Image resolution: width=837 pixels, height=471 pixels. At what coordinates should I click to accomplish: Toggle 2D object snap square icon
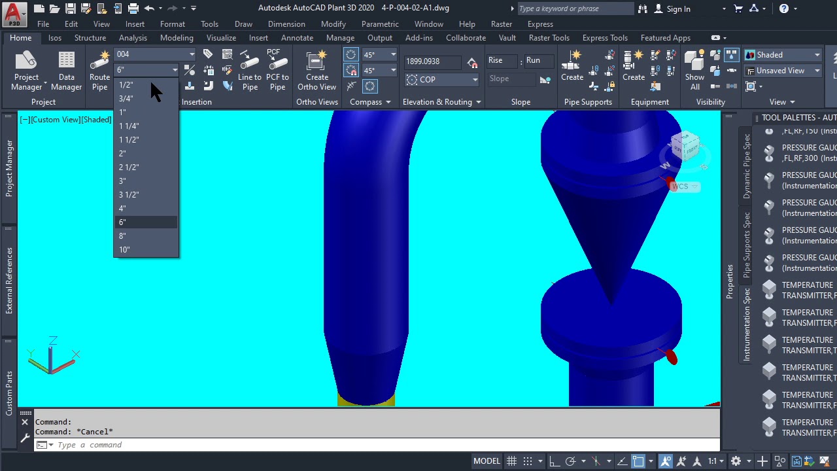(638, 461)
